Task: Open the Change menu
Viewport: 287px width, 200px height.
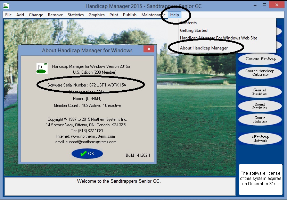Action: point(36,15)
